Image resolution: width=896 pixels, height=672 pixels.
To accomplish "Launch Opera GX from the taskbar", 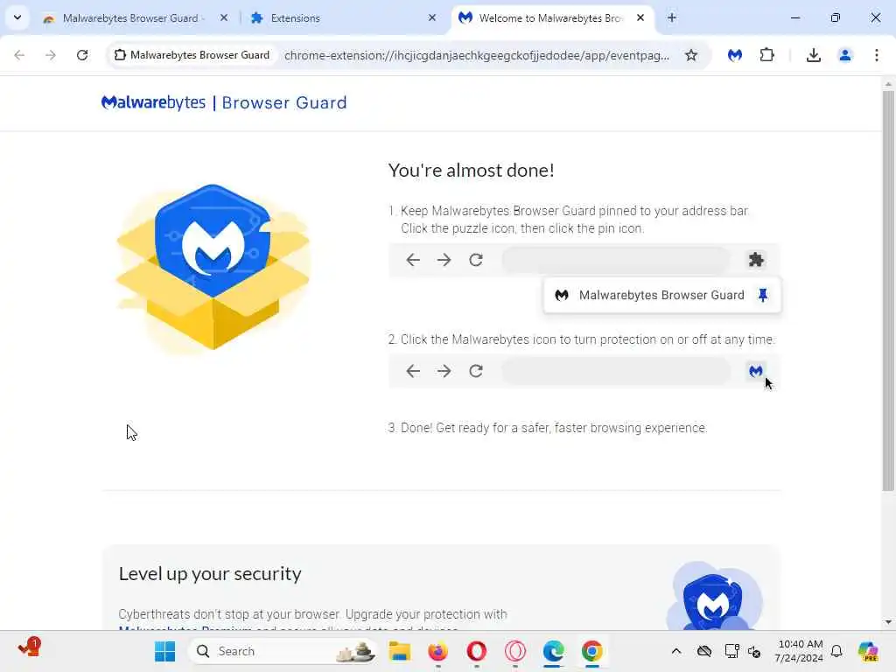I will coord(514,651).
